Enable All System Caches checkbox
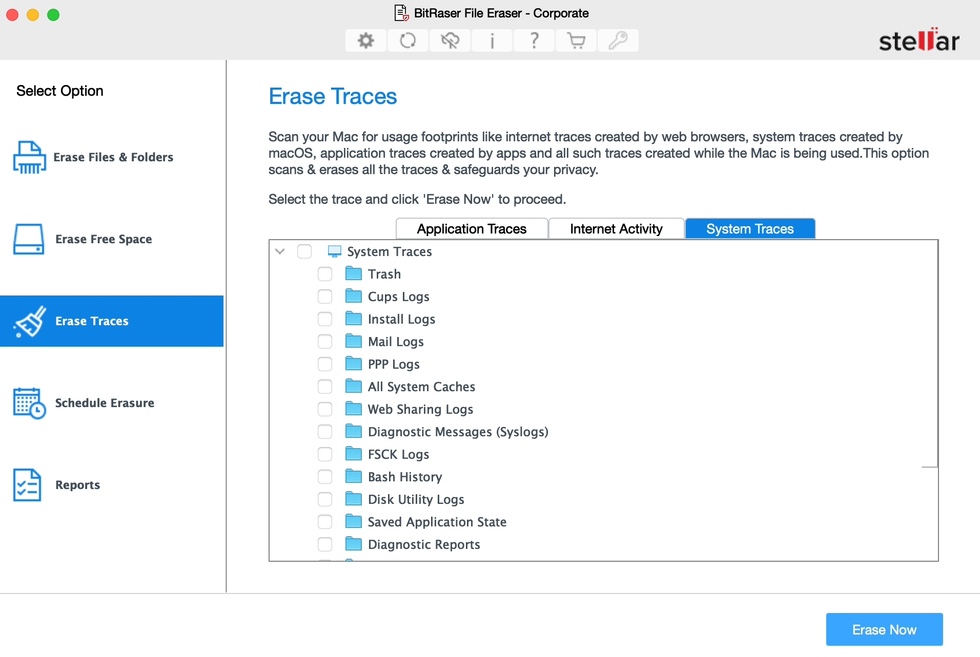This screenshot has height=657, width=980. point(325,387)
